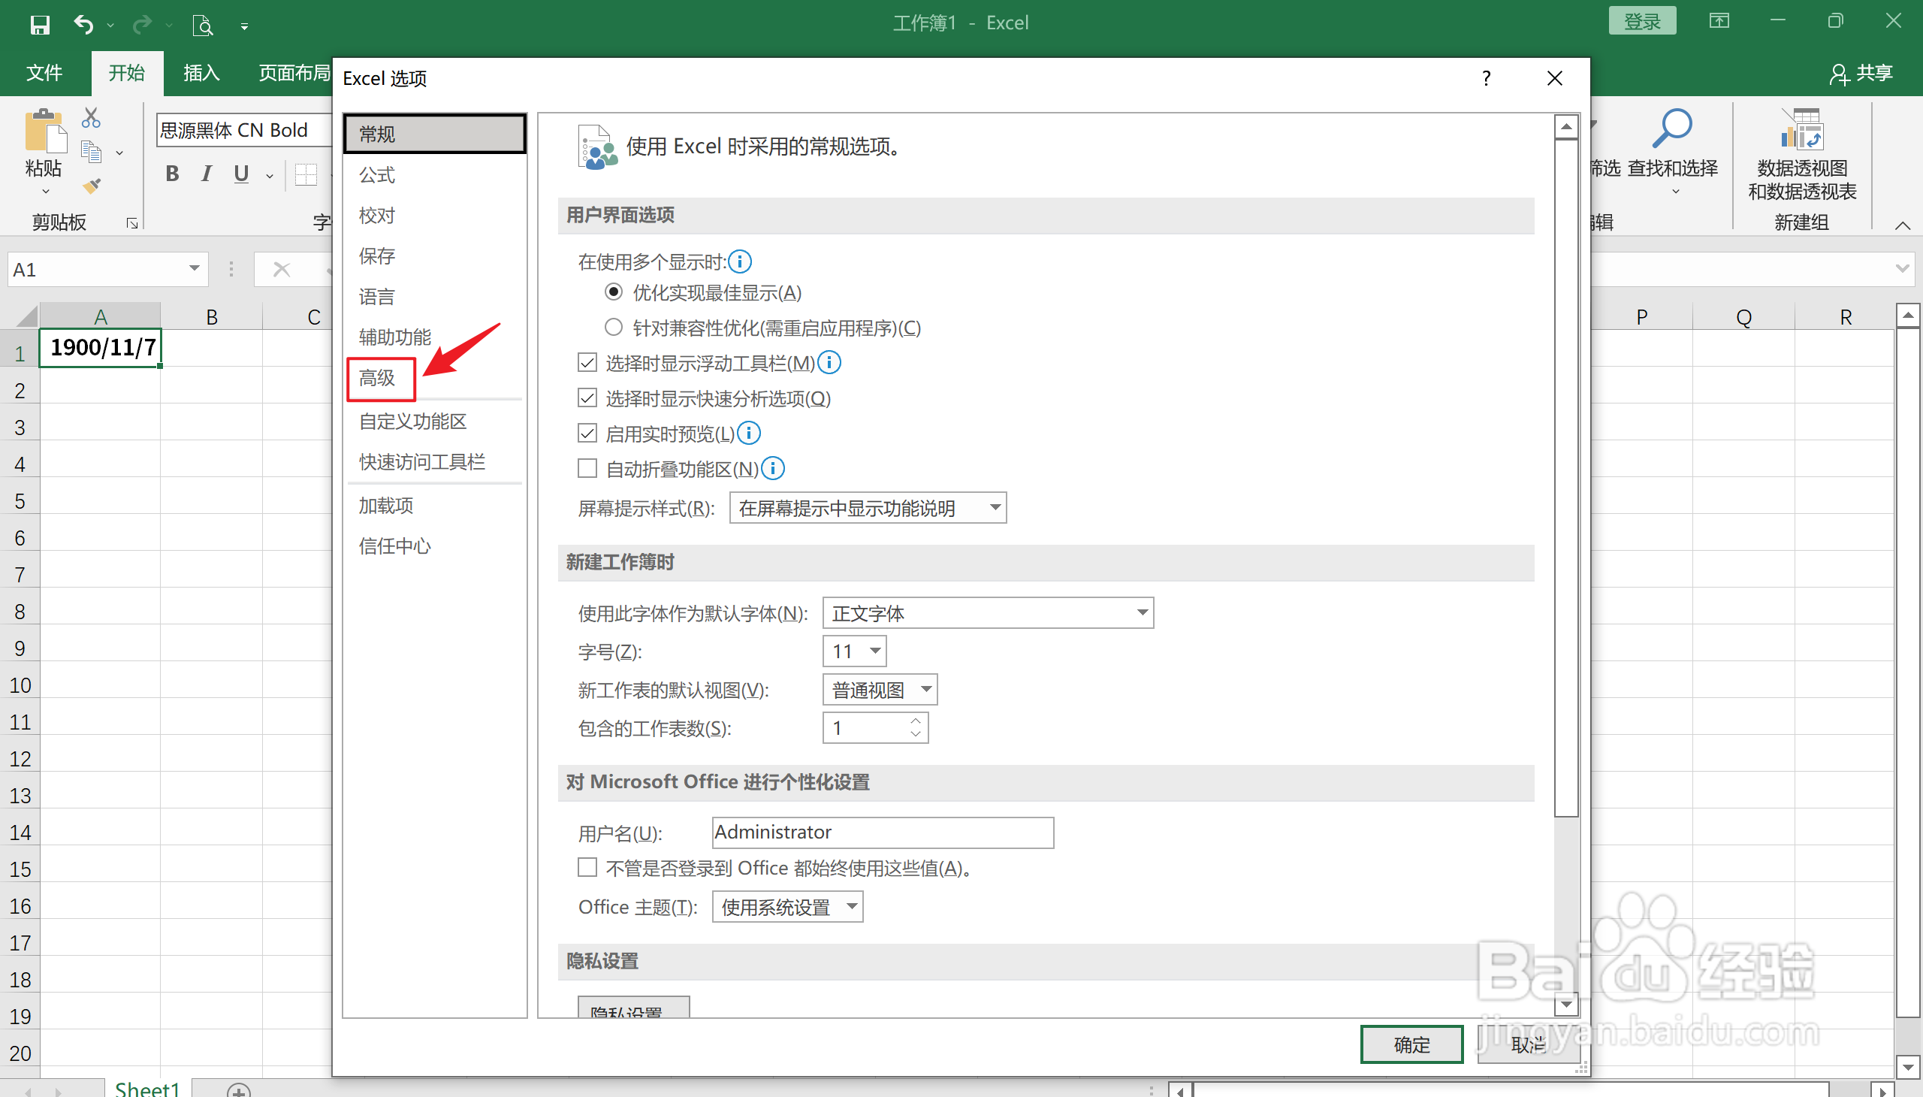Select 针对兼容性优化 radio button
Viewport: 1923px width, 1097px height.
tap(614, 327)
